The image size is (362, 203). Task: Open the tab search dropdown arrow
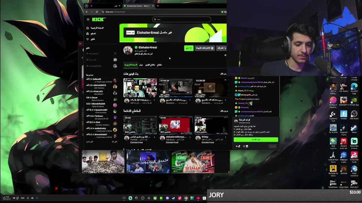(x=87, y=6)
